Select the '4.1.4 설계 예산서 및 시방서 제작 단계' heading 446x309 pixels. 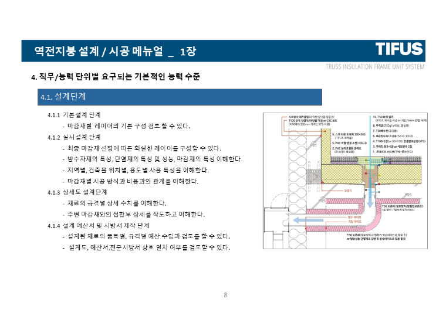click(98, 225)
